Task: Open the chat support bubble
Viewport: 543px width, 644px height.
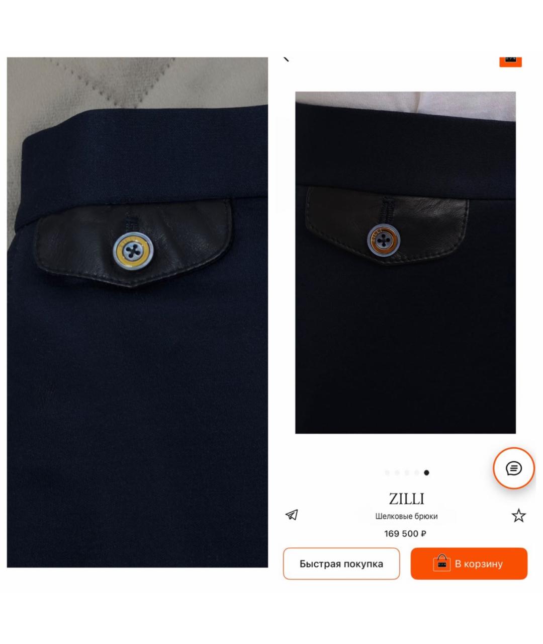Action: (513, 468)
